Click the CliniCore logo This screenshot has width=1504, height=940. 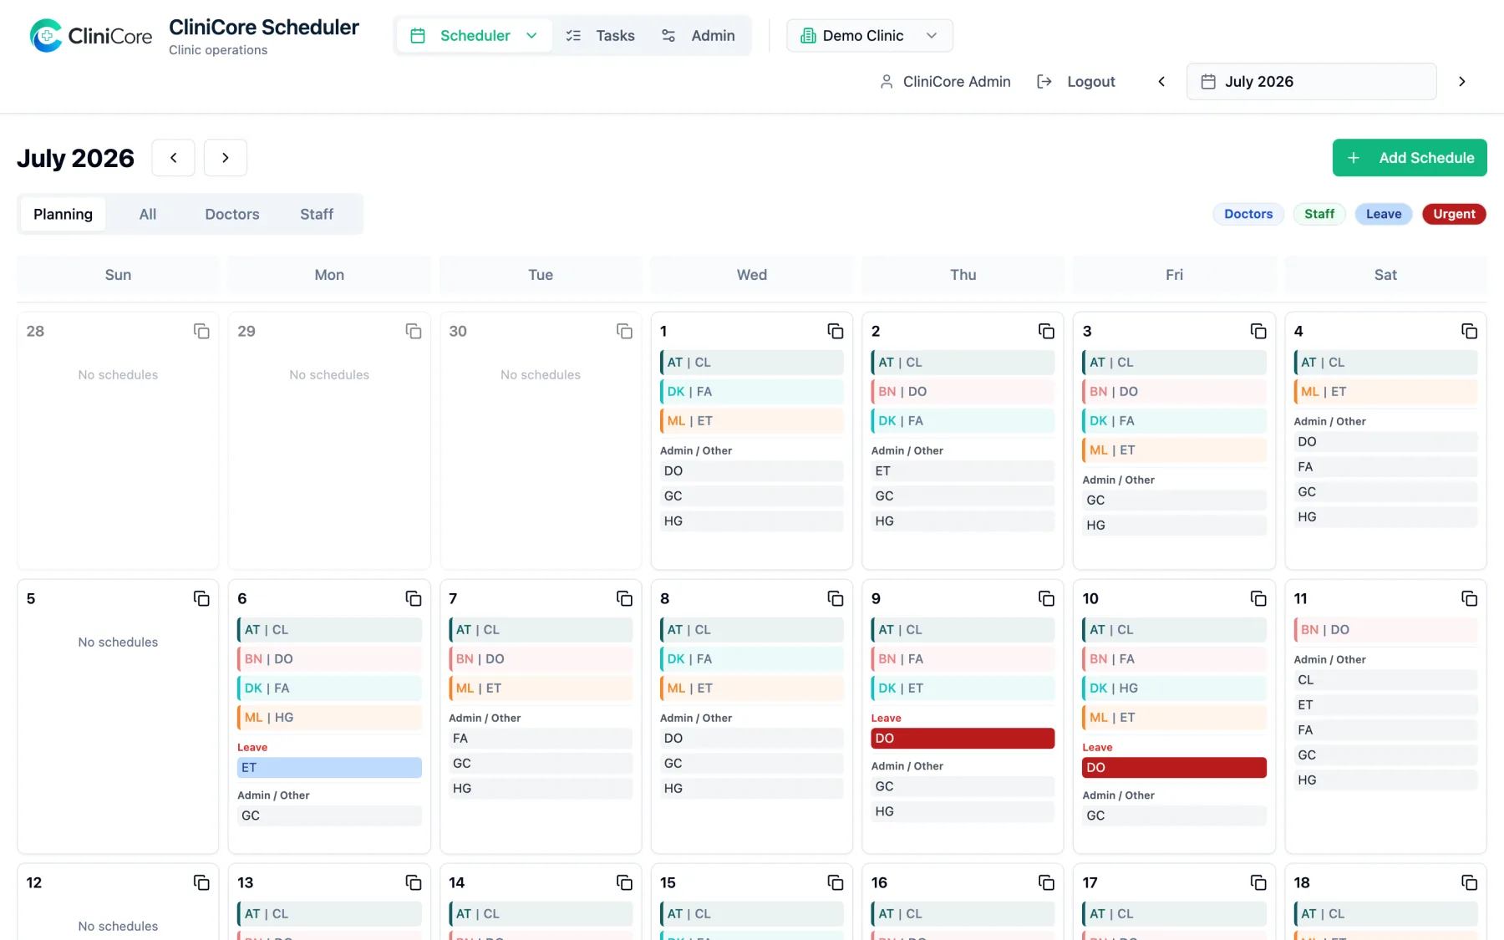coord(91,36)
